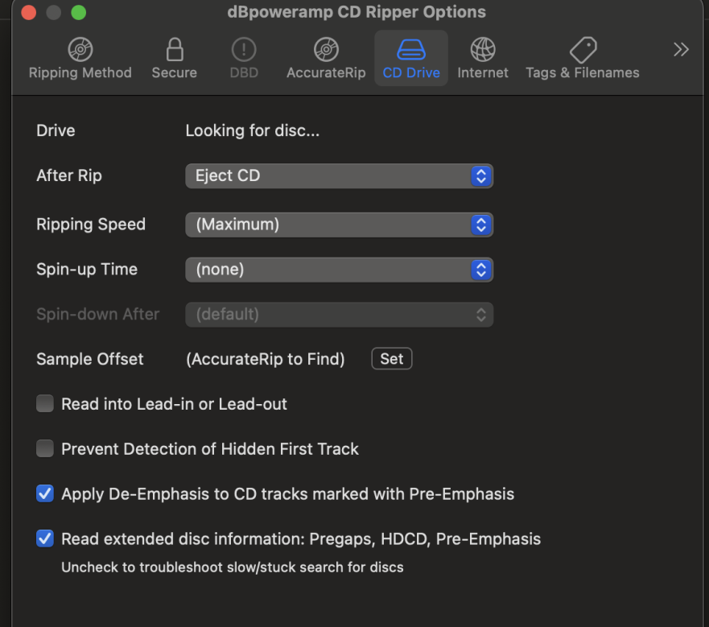Click the Set sample offset button
This screenshot has height=627, width=709.
[x=392, y=359]
